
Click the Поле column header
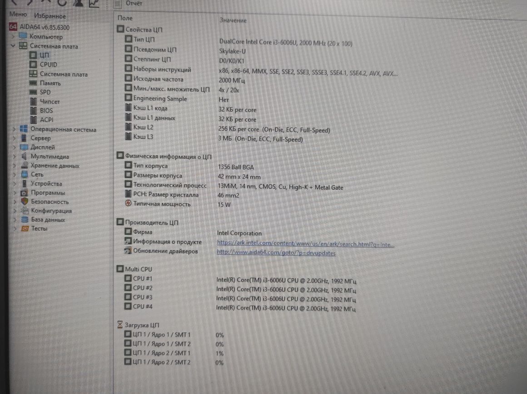pos(125,18)
